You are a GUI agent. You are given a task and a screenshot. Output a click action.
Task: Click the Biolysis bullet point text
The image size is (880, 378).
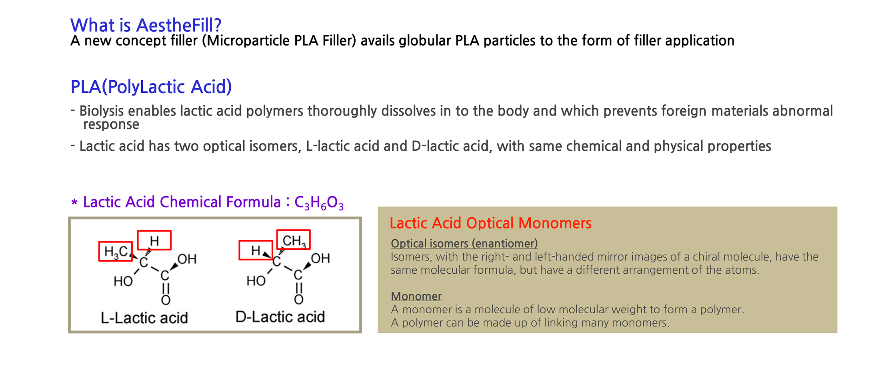tap(452, 111)
